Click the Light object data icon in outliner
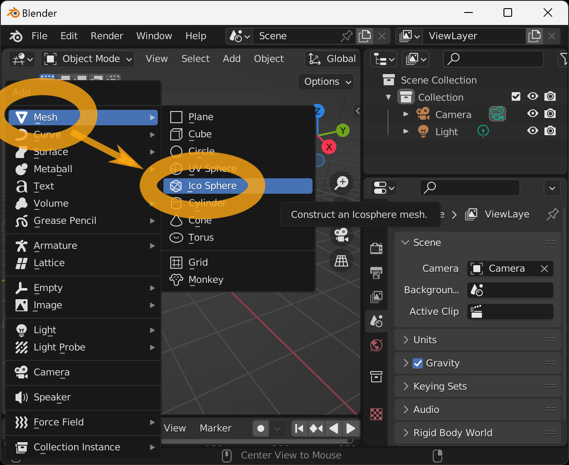The image size is (569, 465). pos(483,131)
